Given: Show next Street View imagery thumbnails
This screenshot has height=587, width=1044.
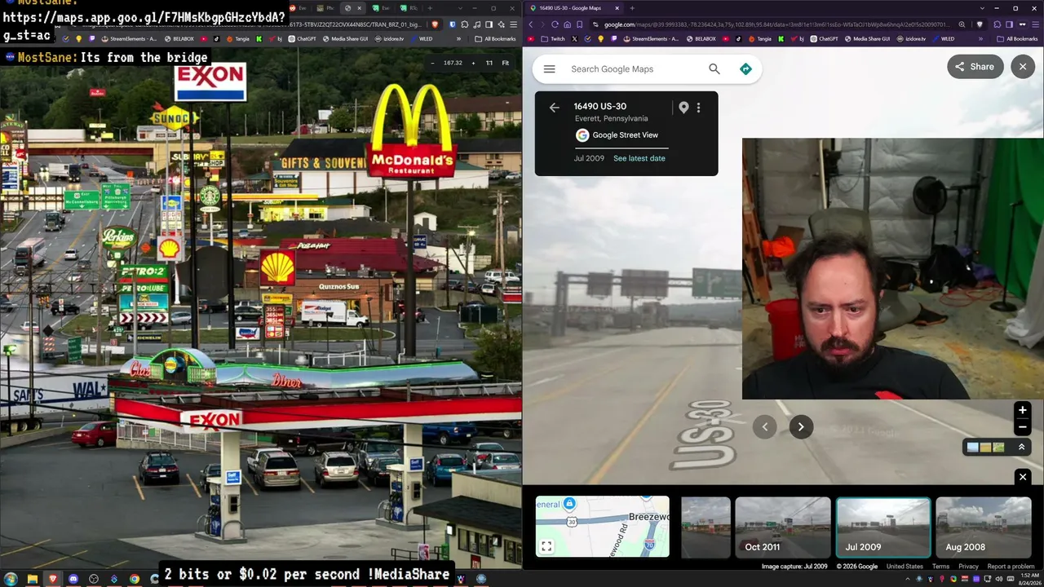Looking at the screenshot, I should pyautogui.click(x=801, y=426).
